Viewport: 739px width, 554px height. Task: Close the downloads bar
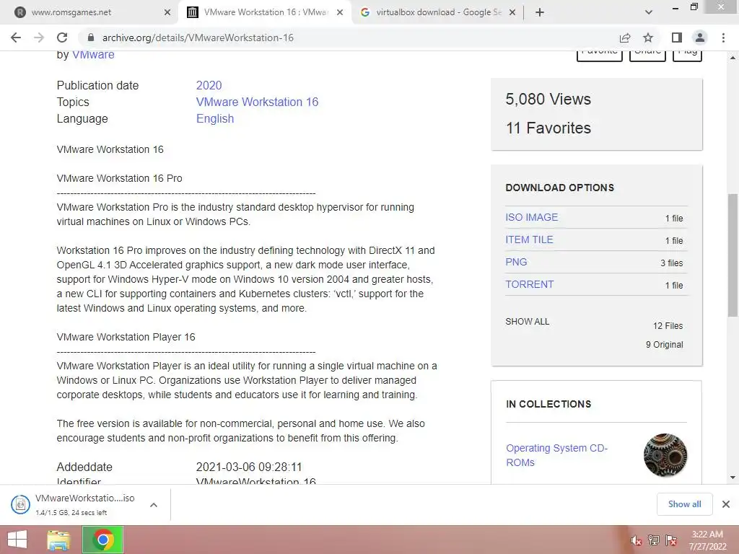pos(726,504)
